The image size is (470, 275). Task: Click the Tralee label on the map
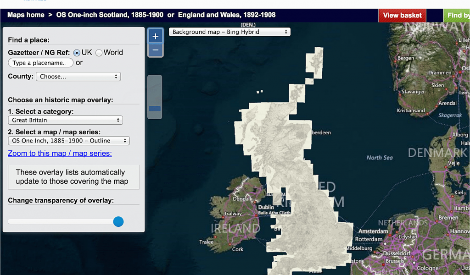coord(207,242)
